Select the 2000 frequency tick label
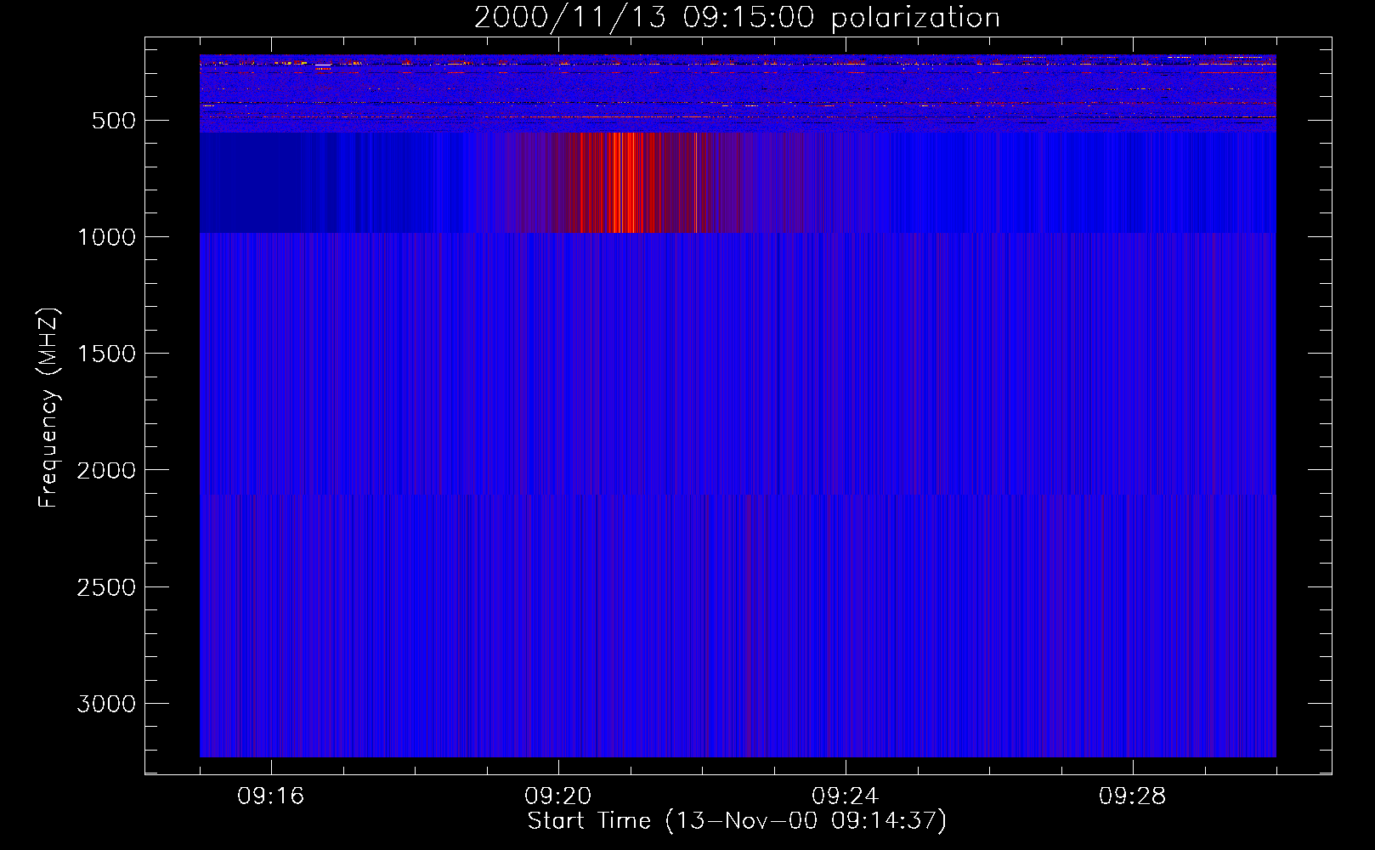Image resolution: width=1375 pixels, height=850 pixels. click(106, 470)
